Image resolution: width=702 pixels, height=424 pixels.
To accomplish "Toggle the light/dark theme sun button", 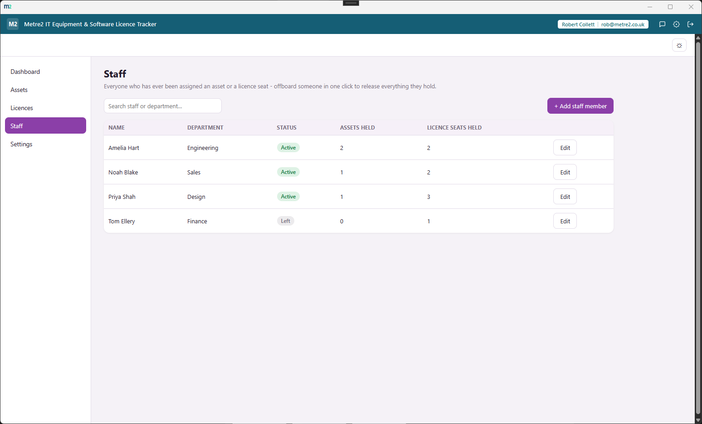I will (x=679, y=45).
